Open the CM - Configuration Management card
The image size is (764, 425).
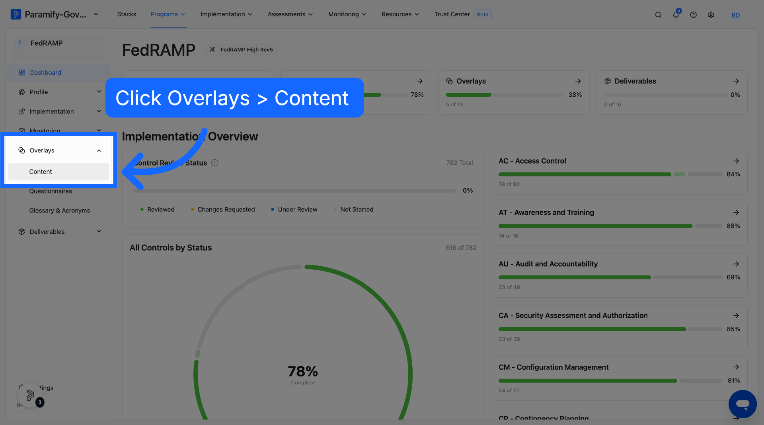click(x=619, y=378)
